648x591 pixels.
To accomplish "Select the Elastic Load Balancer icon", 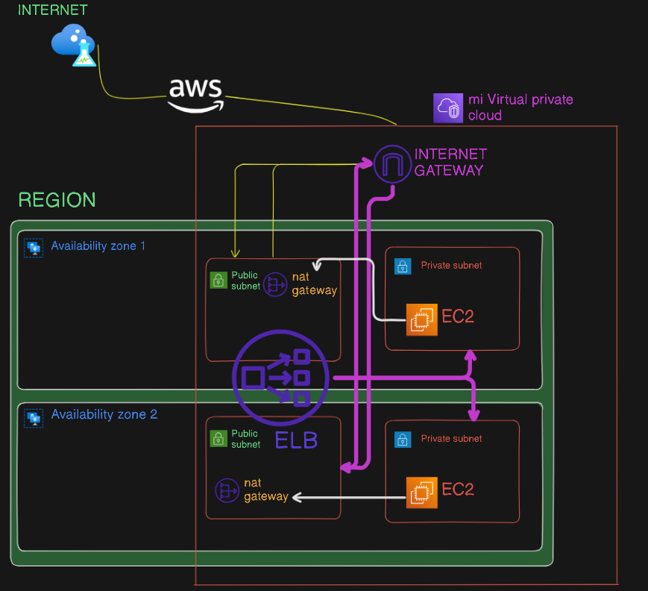I will [x=280, y=378].
